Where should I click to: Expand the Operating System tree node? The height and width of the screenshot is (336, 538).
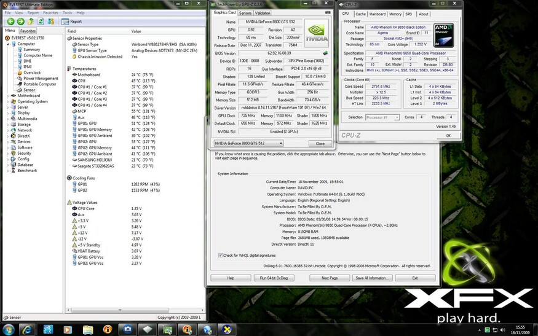tap(8, 101)
